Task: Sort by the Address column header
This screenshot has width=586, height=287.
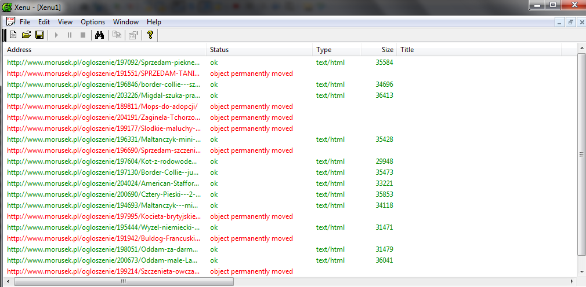Action: pyautogui.click(x=105, y=50)
